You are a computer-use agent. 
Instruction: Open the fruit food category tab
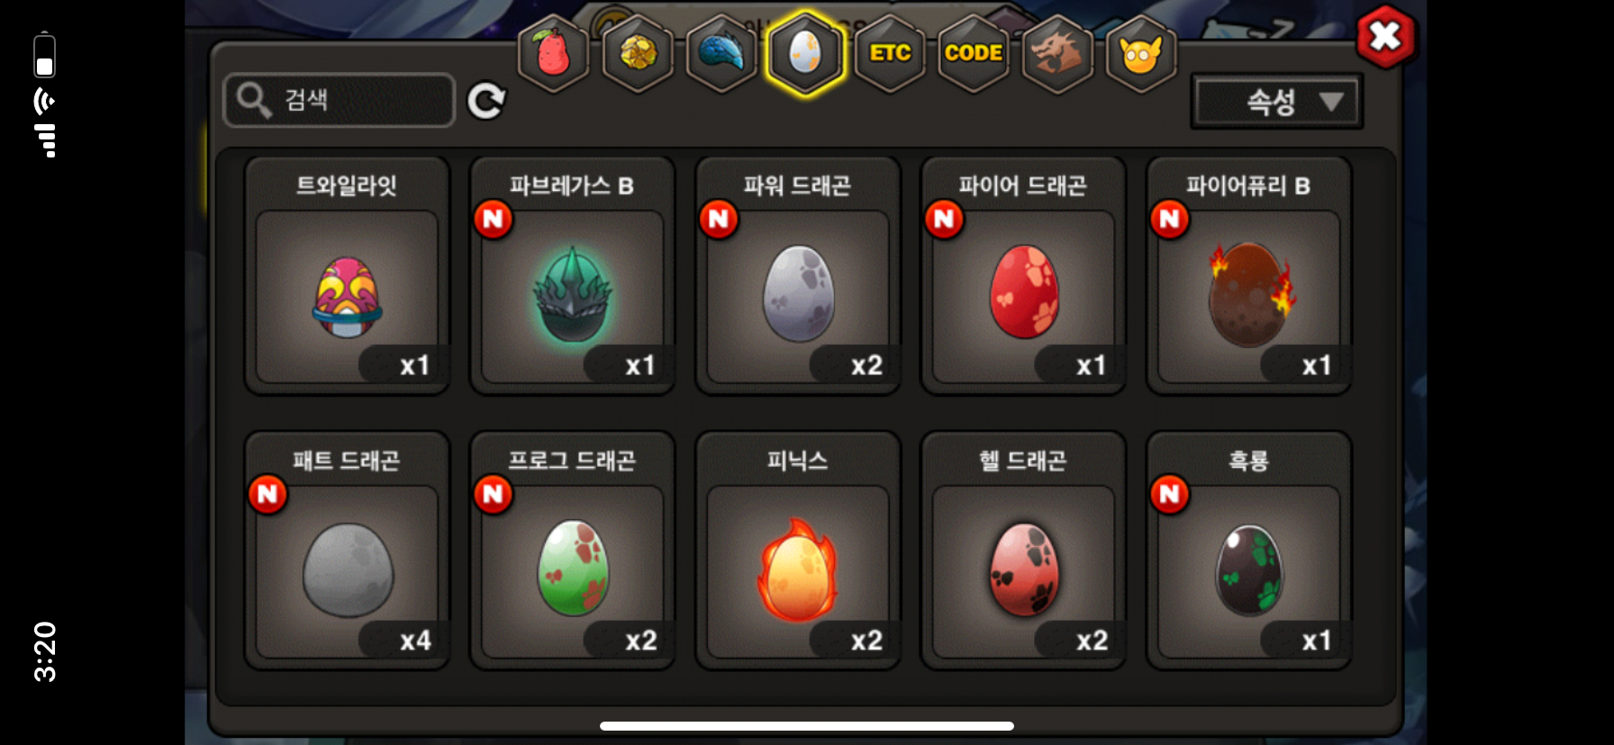pyautogui.click(x=553, y=54)
